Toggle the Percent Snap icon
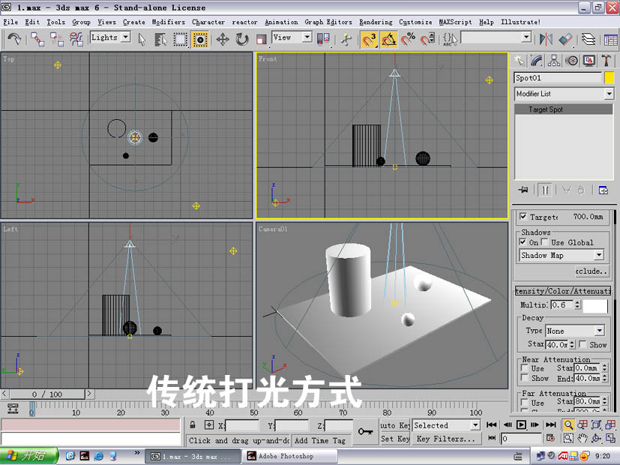Image resolution: width=620 pixels, height=465 pixels. (408, 39)
